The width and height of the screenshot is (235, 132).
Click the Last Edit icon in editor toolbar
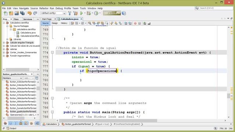(x=72, y=23)
